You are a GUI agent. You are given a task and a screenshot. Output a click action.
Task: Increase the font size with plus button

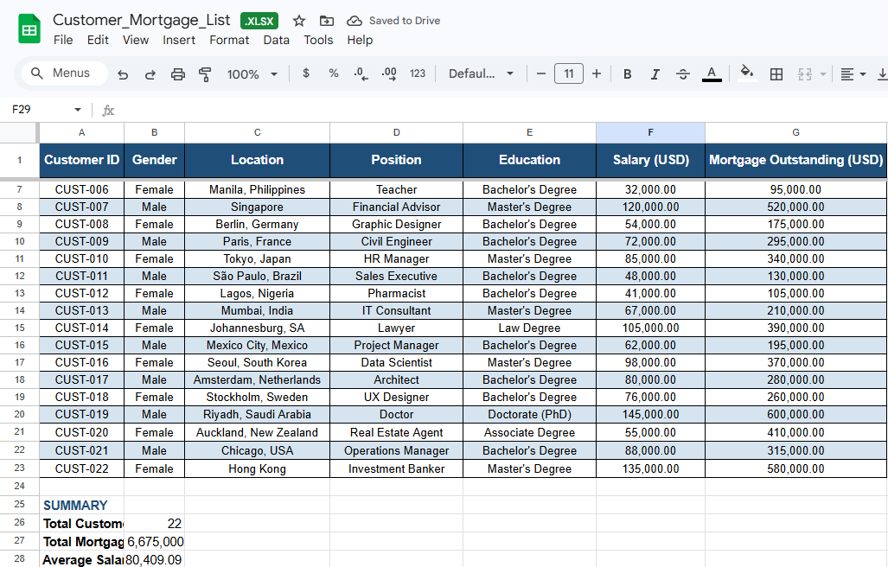point(597,73)
